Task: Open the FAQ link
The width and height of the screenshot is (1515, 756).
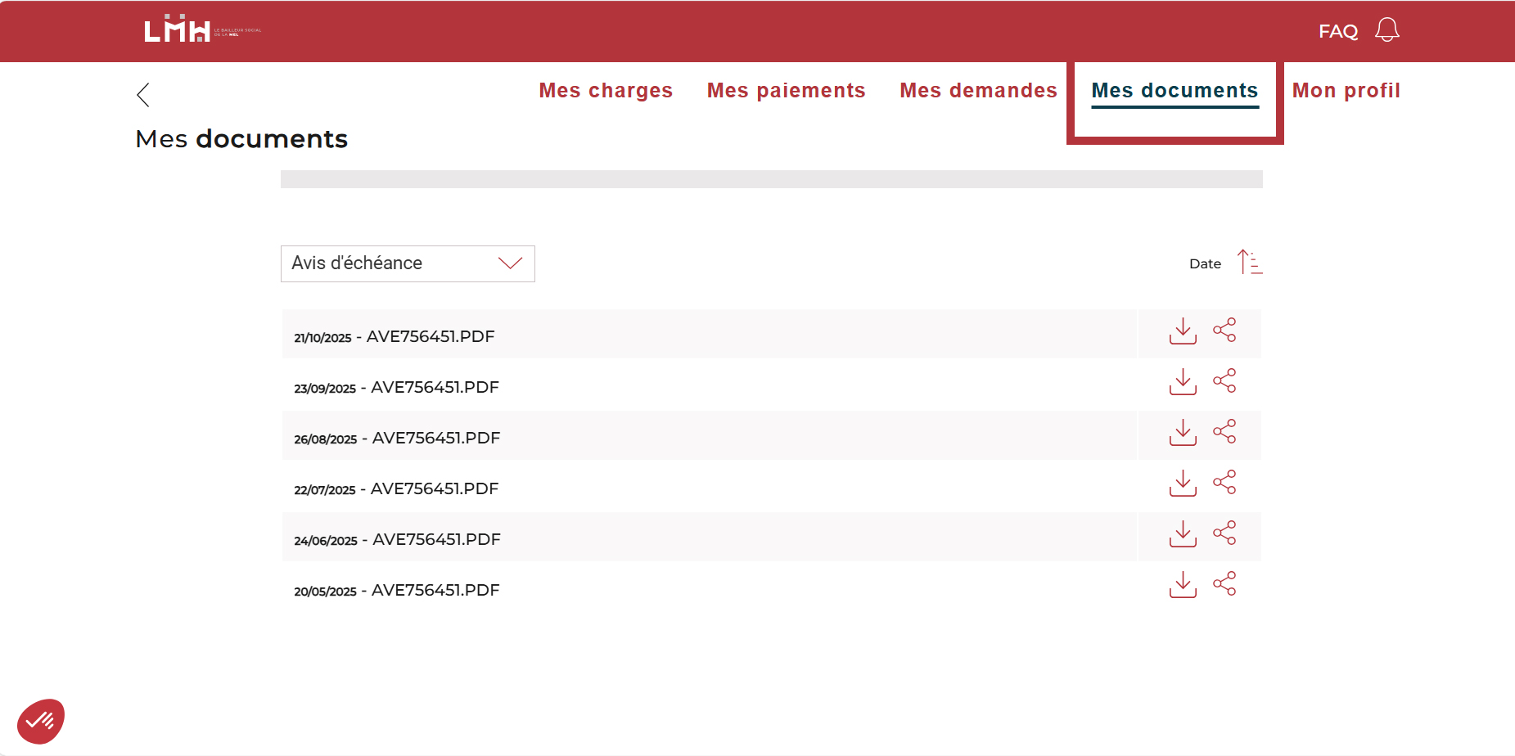Action: click(x=1337, y=31)
